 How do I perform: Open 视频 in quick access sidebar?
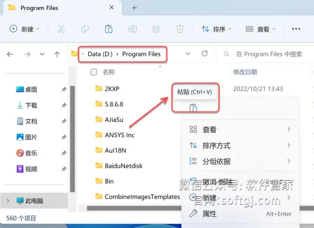click(27, 169)
